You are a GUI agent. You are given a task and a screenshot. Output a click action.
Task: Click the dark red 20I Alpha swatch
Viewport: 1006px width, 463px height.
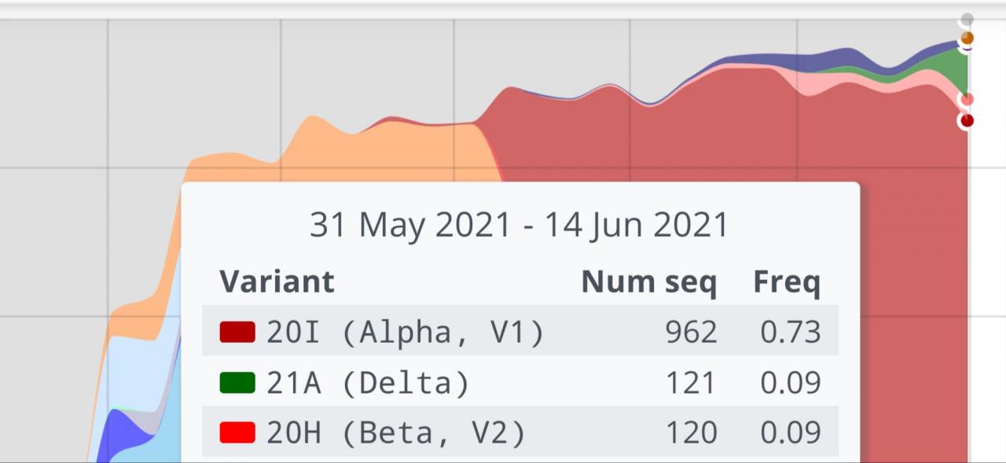pyautogui.click(x=237, y=332)
